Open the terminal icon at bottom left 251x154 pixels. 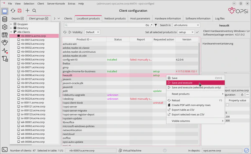tap(5, 150)
